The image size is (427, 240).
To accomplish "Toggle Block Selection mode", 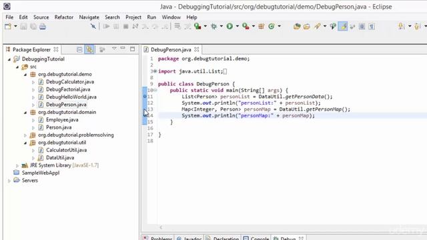I will pos(362,27).
